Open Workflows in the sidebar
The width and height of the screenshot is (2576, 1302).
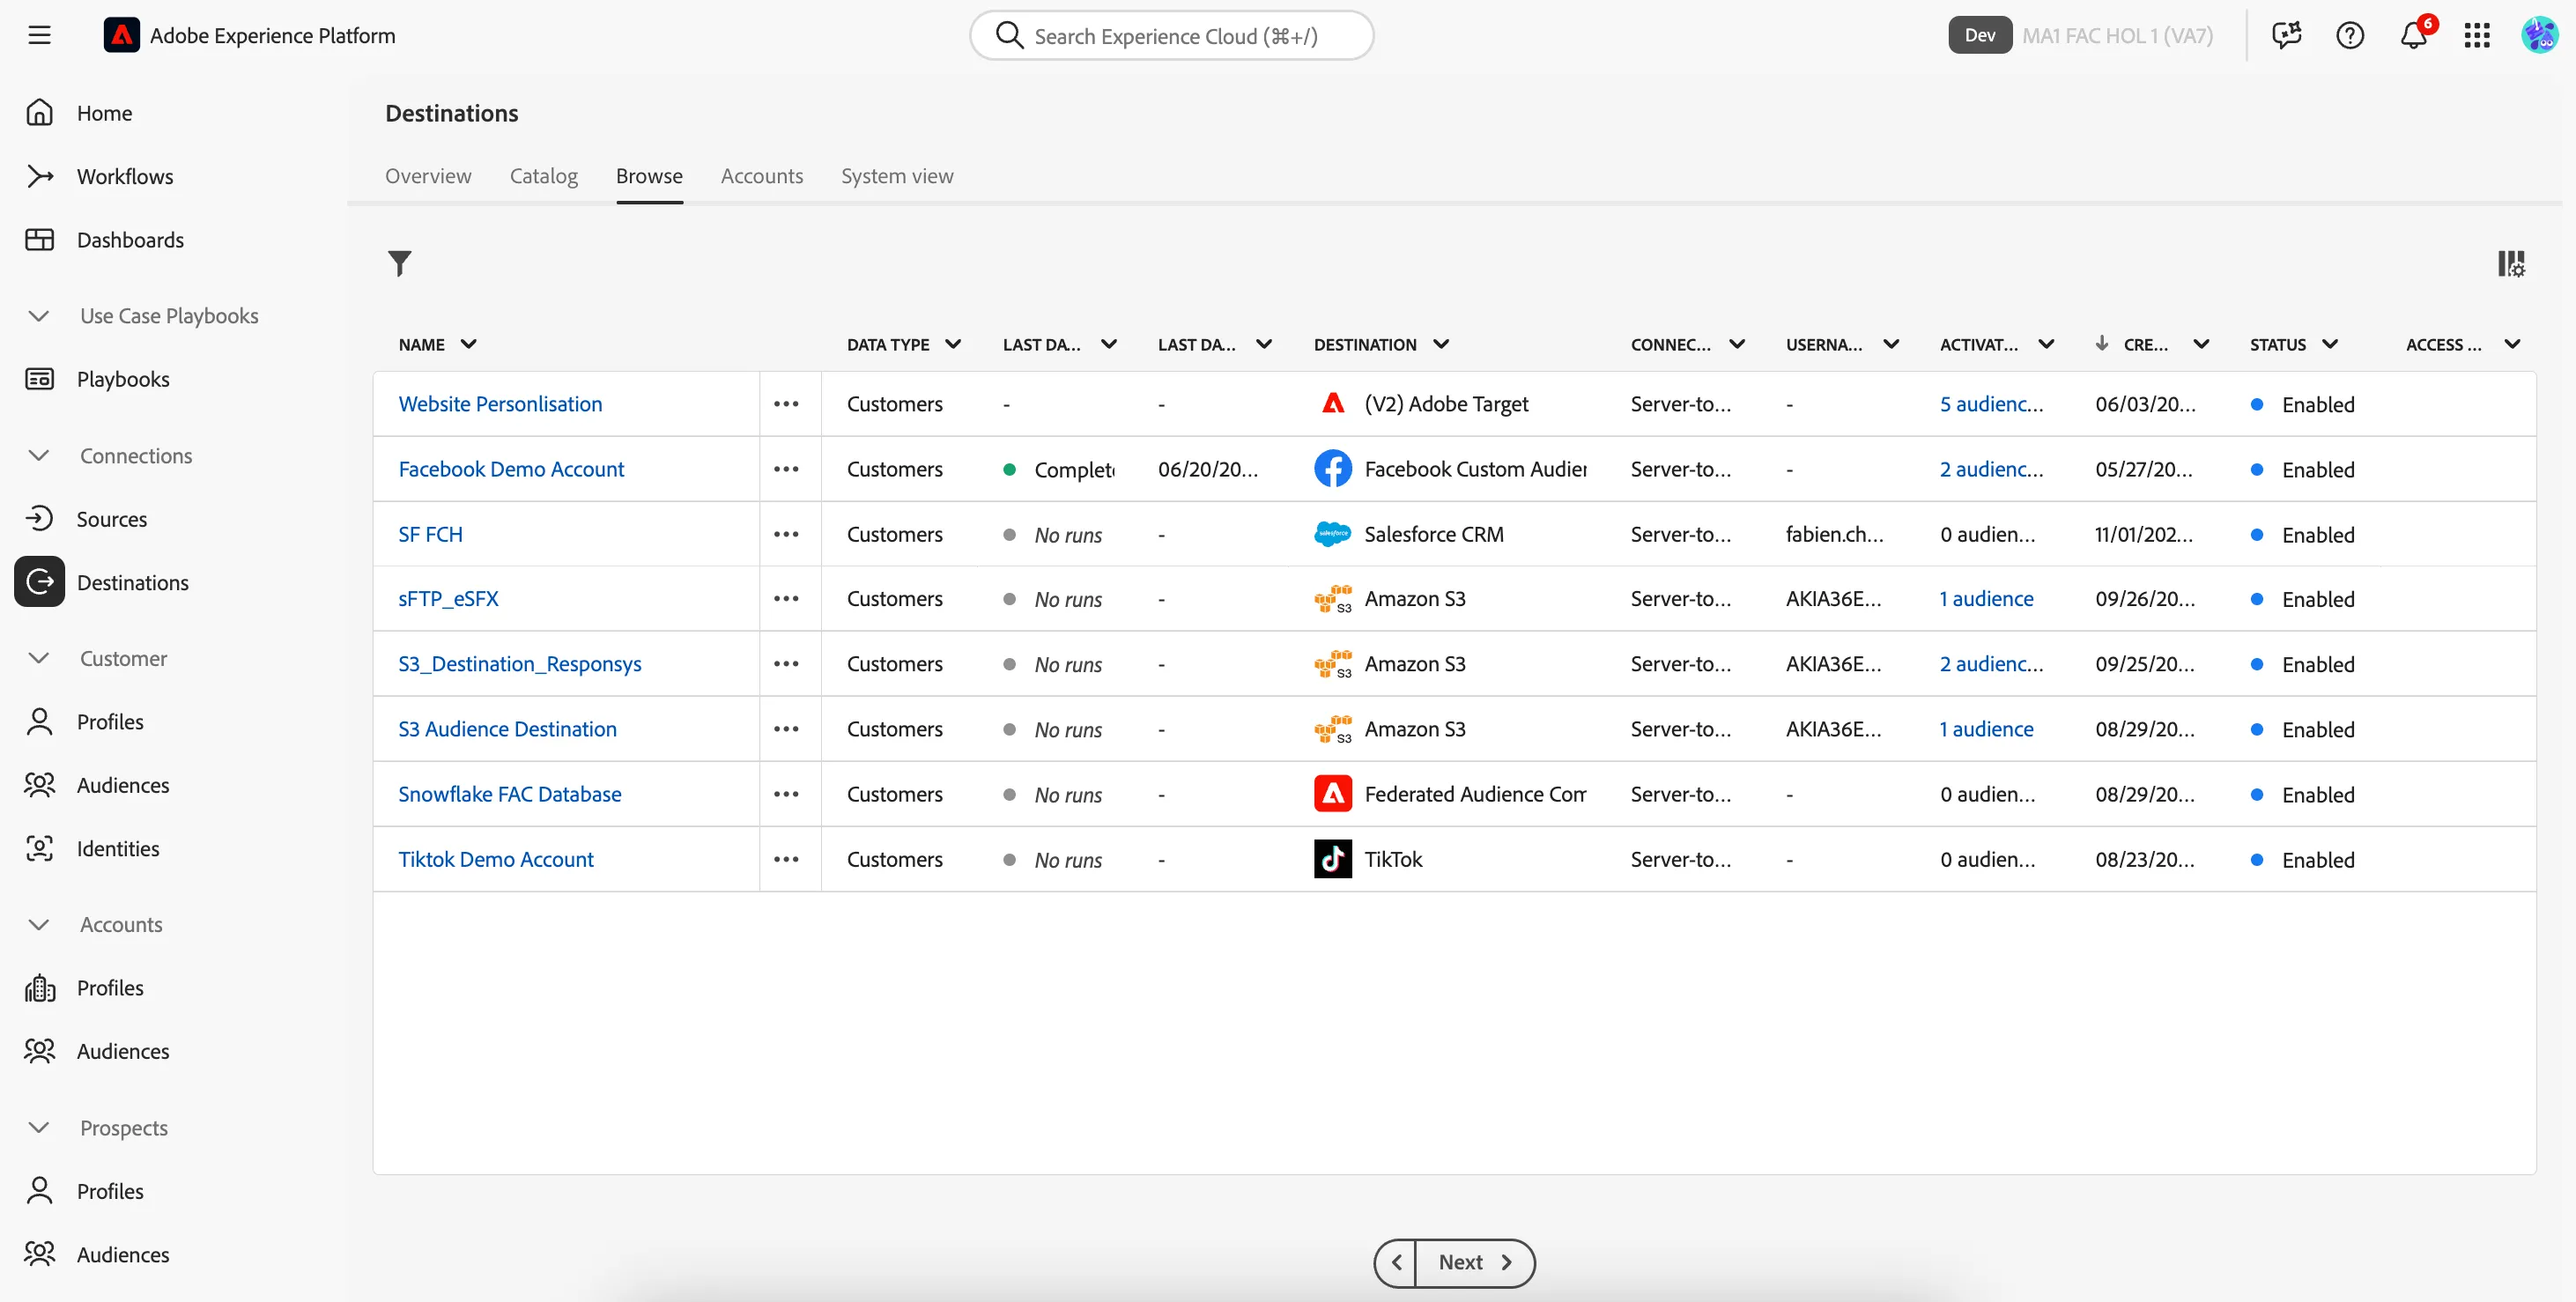(x=124, y=177)
